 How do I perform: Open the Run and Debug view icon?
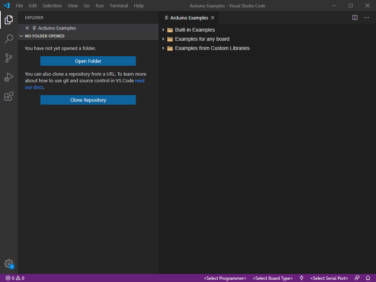(9, 77)
